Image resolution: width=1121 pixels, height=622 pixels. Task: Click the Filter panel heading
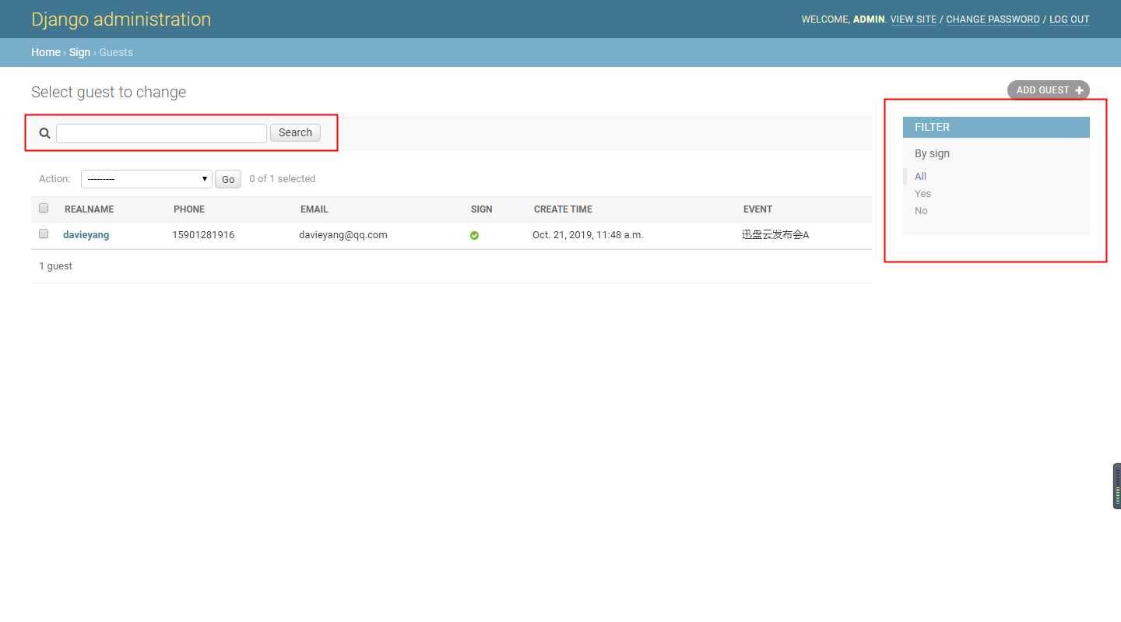(996, 127)
